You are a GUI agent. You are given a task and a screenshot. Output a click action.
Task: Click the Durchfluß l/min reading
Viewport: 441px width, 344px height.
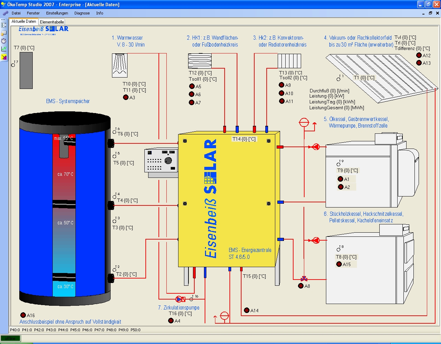(x=329, y=91)
